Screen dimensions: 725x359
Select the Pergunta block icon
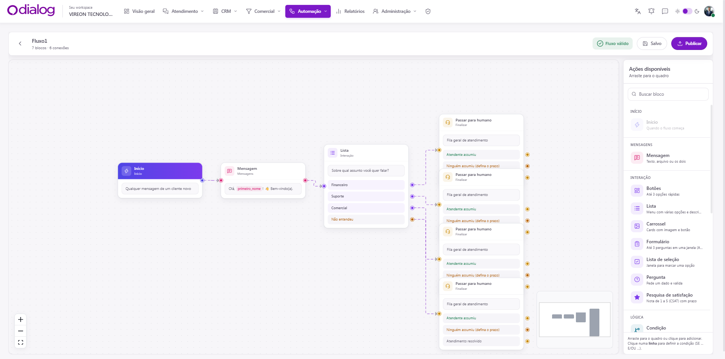point(637,280)
